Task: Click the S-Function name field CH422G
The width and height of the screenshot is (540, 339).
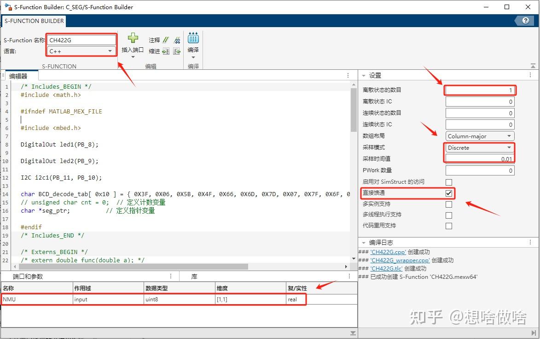Action: [x=81, y=40]
